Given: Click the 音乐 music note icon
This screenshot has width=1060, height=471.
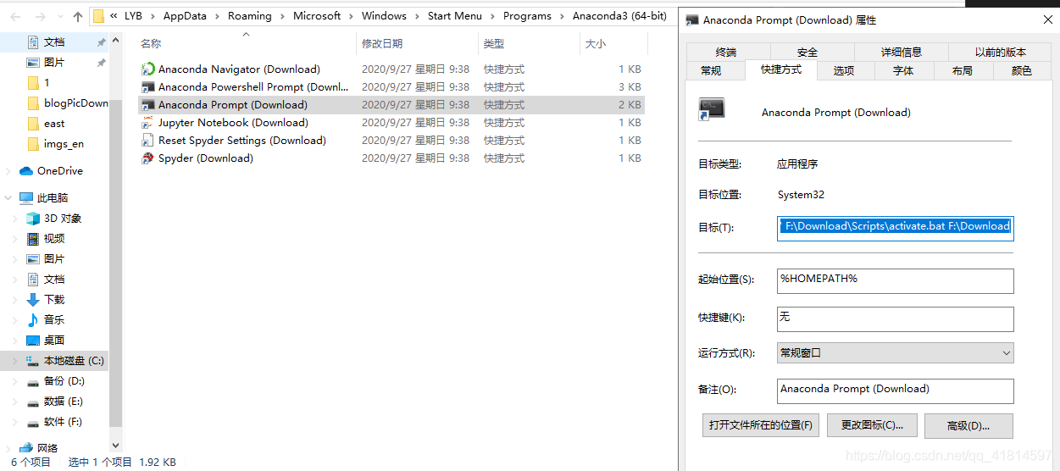Looking at the screenshot, I should (33, 320).
